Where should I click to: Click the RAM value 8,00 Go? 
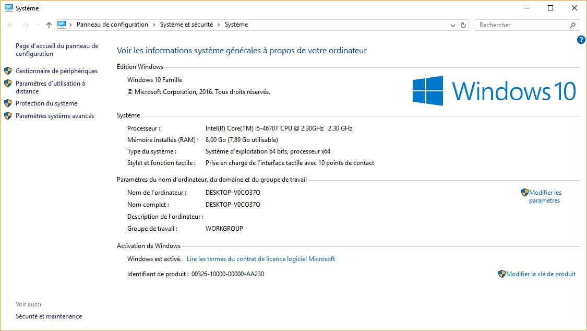coord(242,140)
